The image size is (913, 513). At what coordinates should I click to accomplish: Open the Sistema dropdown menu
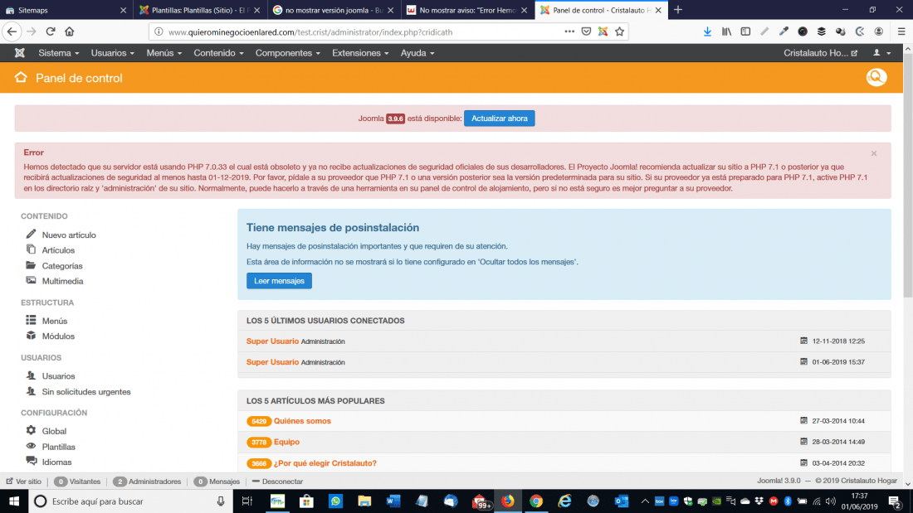tap(58, 53)
